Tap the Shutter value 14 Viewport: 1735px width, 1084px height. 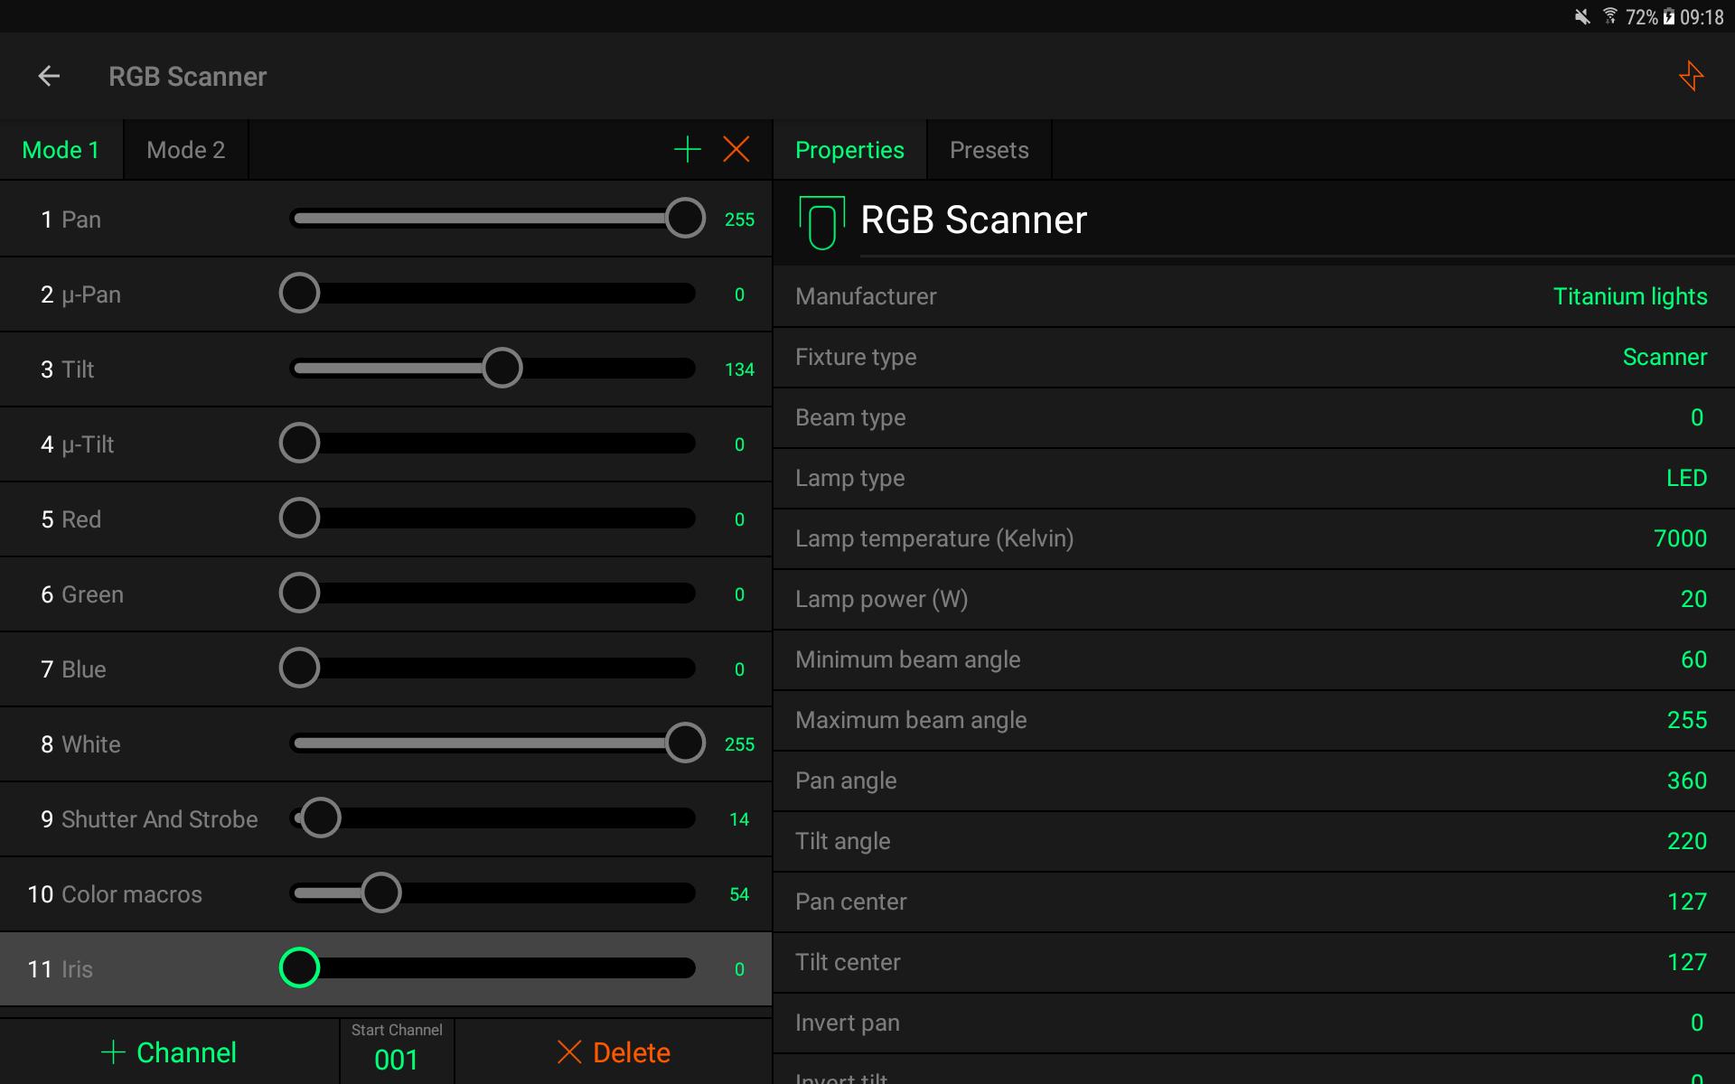point(739,819)
